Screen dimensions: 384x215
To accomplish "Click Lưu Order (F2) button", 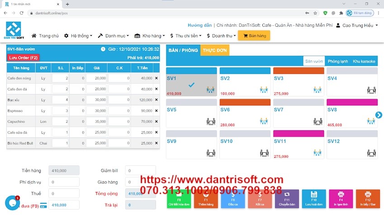I will click(23, 58).
